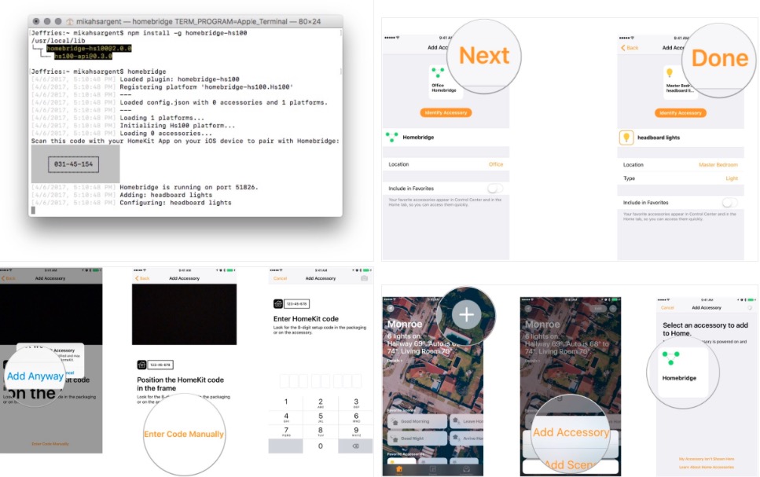Click Identify Accessory under Office Homebridge tile
The width and height of the screenshot is (760, 477).
(446, 112)
